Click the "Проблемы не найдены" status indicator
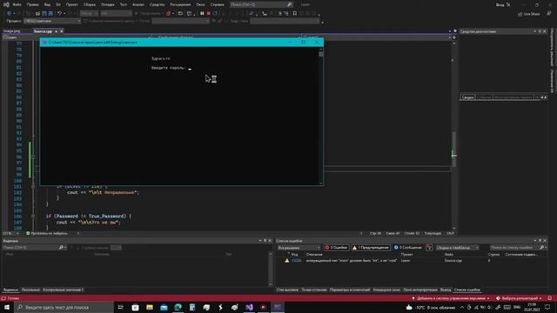557x313 pixels. pos(46,233)
